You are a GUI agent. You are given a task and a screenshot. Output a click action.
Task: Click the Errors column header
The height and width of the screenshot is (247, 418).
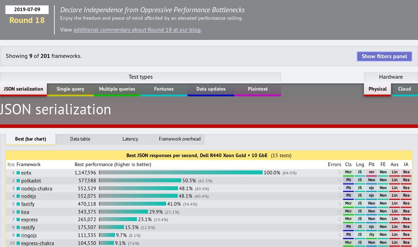tap(334, 165)
